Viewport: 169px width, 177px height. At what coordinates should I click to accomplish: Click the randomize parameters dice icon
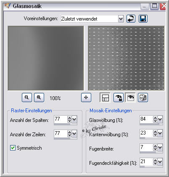(143, 98)
